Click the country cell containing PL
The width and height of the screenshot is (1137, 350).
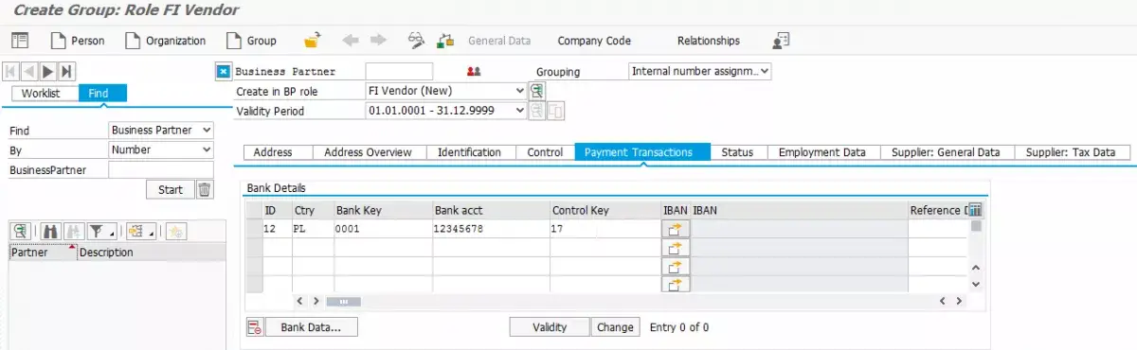pos(313,229)
